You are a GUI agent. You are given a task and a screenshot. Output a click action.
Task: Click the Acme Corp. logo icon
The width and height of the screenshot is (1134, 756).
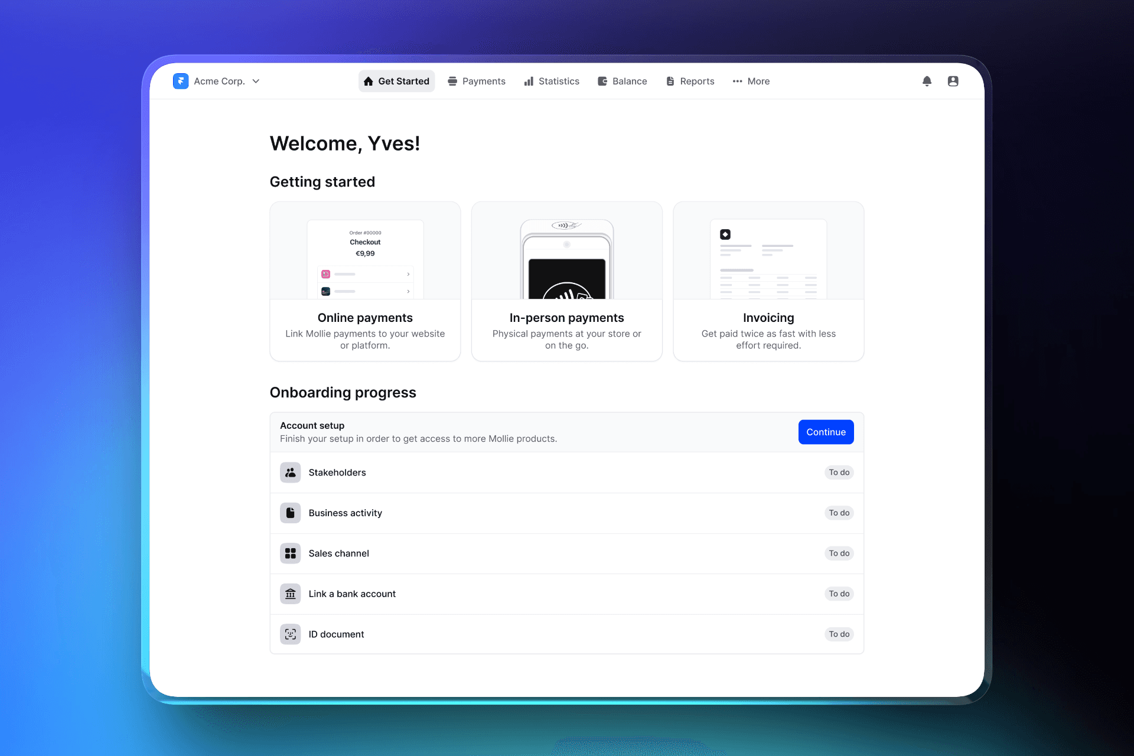click(x=181, y=81)
